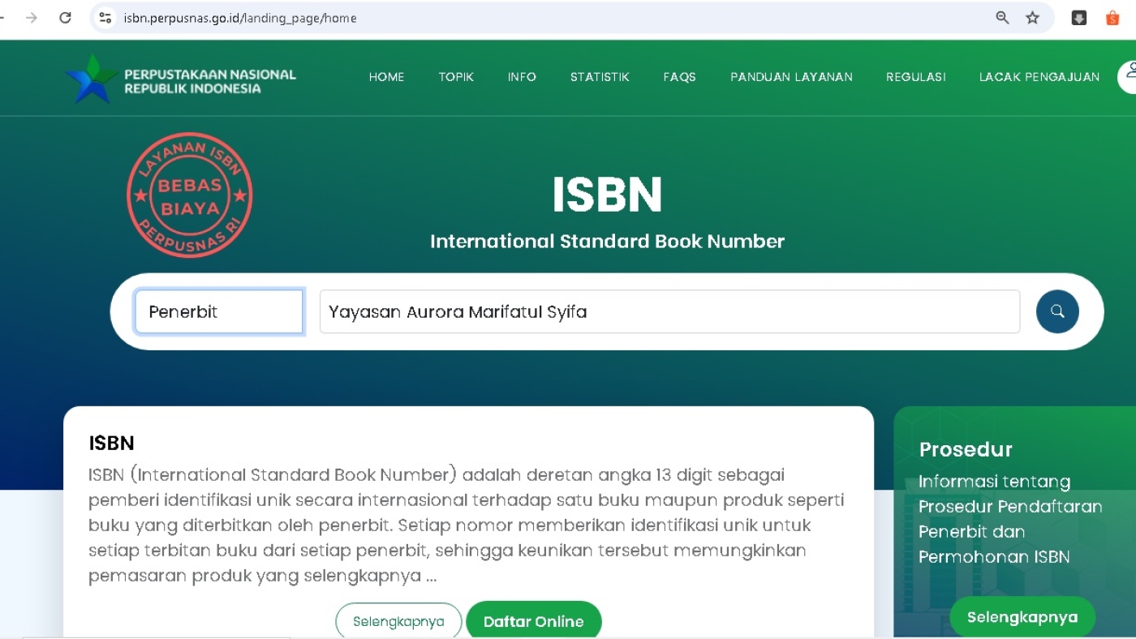Click Selengkapnya under the ISBN description

click(x=398, y=620)
